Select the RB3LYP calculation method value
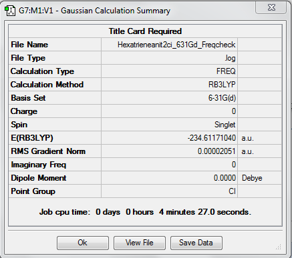The image size is (292, 258). (222, 85)
